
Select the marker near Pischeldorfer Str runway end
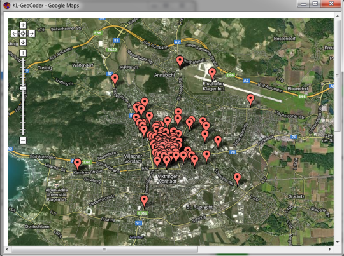click(250, 100)
